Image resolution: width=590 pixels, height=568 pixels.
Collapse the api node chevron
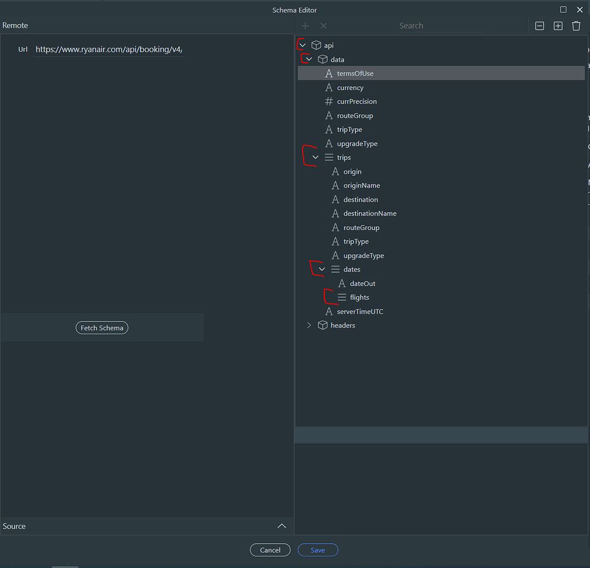[x=302, y=45]
